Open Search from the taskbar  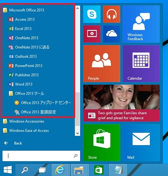tap(25, 170)
